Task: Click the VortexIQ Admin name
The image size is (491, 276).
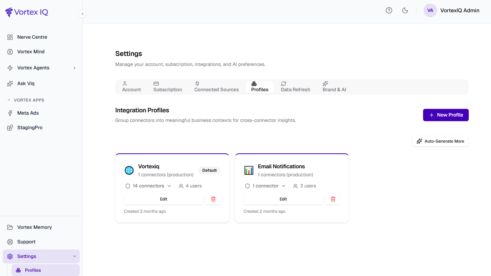Action: click(460, 10)
